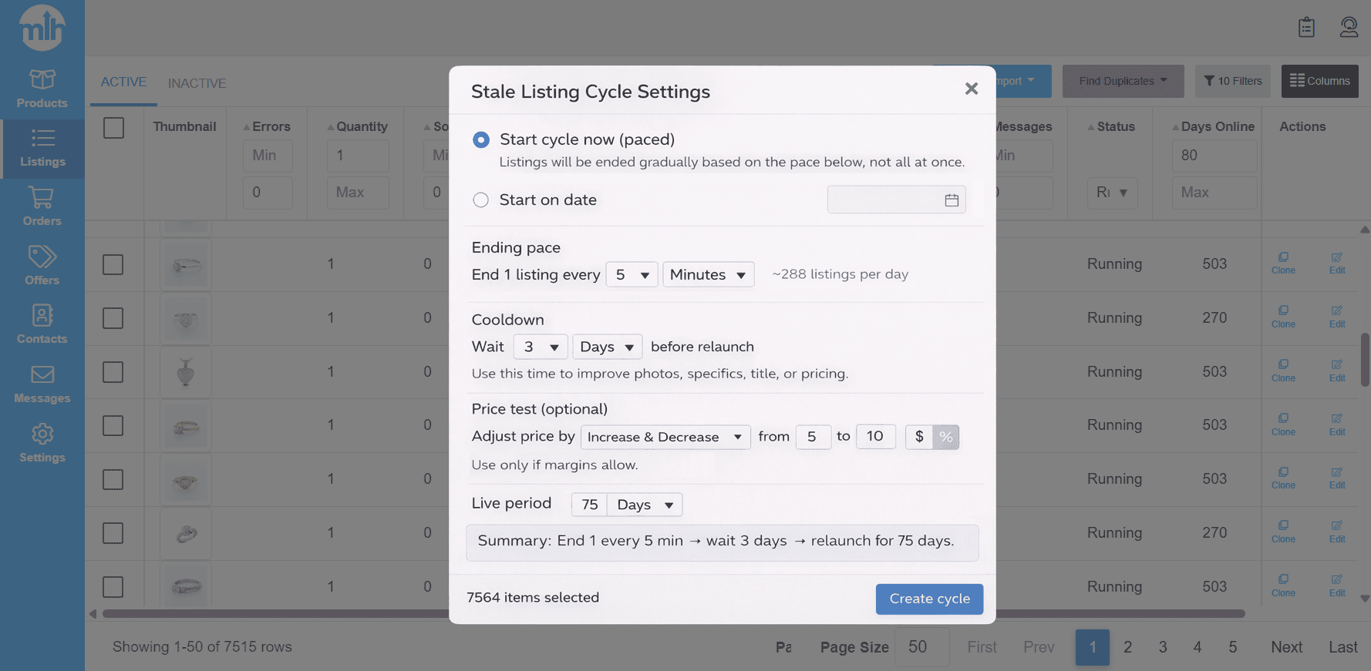The image size is (1371, 671).
Task: Click Clone icon in last visible row
Action: click(1283, 585)
